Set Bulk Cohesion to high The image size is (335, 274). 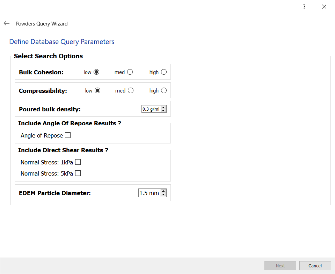click(164, 72)
